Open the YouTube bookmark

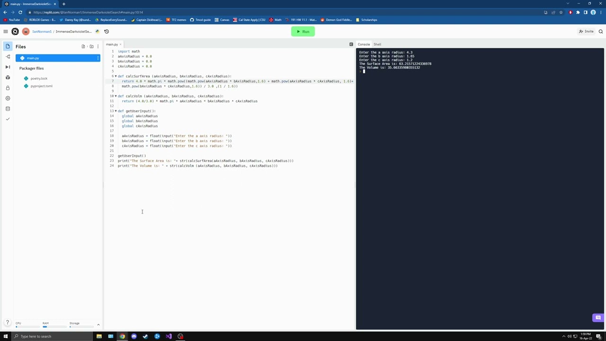pyautogui.click(x=11, y=20)
